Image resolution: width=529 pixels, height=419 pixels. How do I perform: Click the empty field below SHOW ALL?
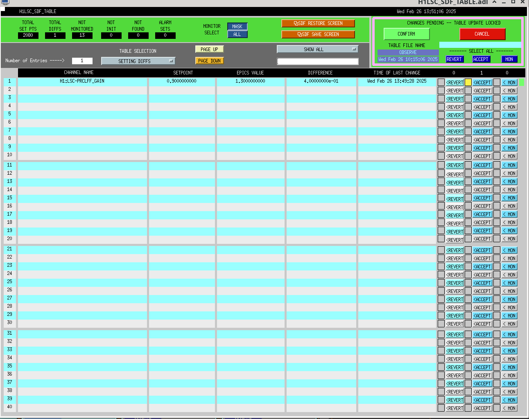[318, 61]
